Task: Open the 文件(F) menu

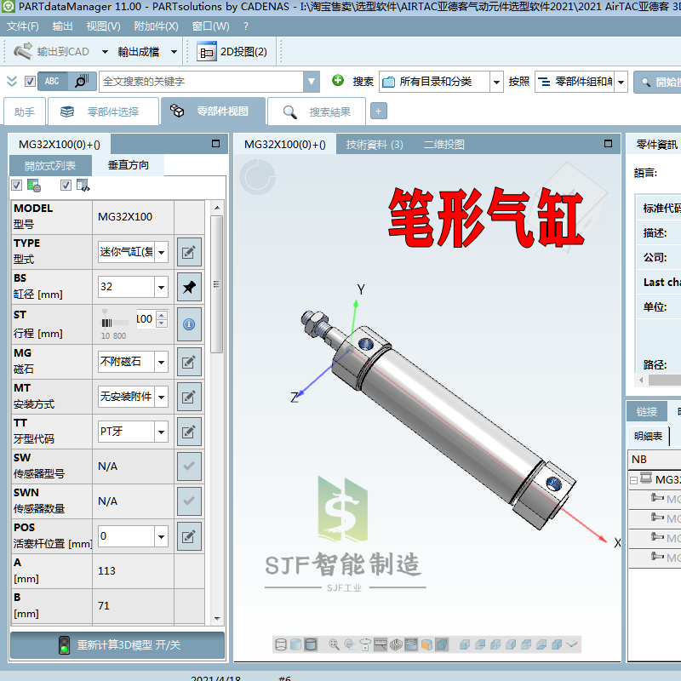Action: [x=23, y=26]
